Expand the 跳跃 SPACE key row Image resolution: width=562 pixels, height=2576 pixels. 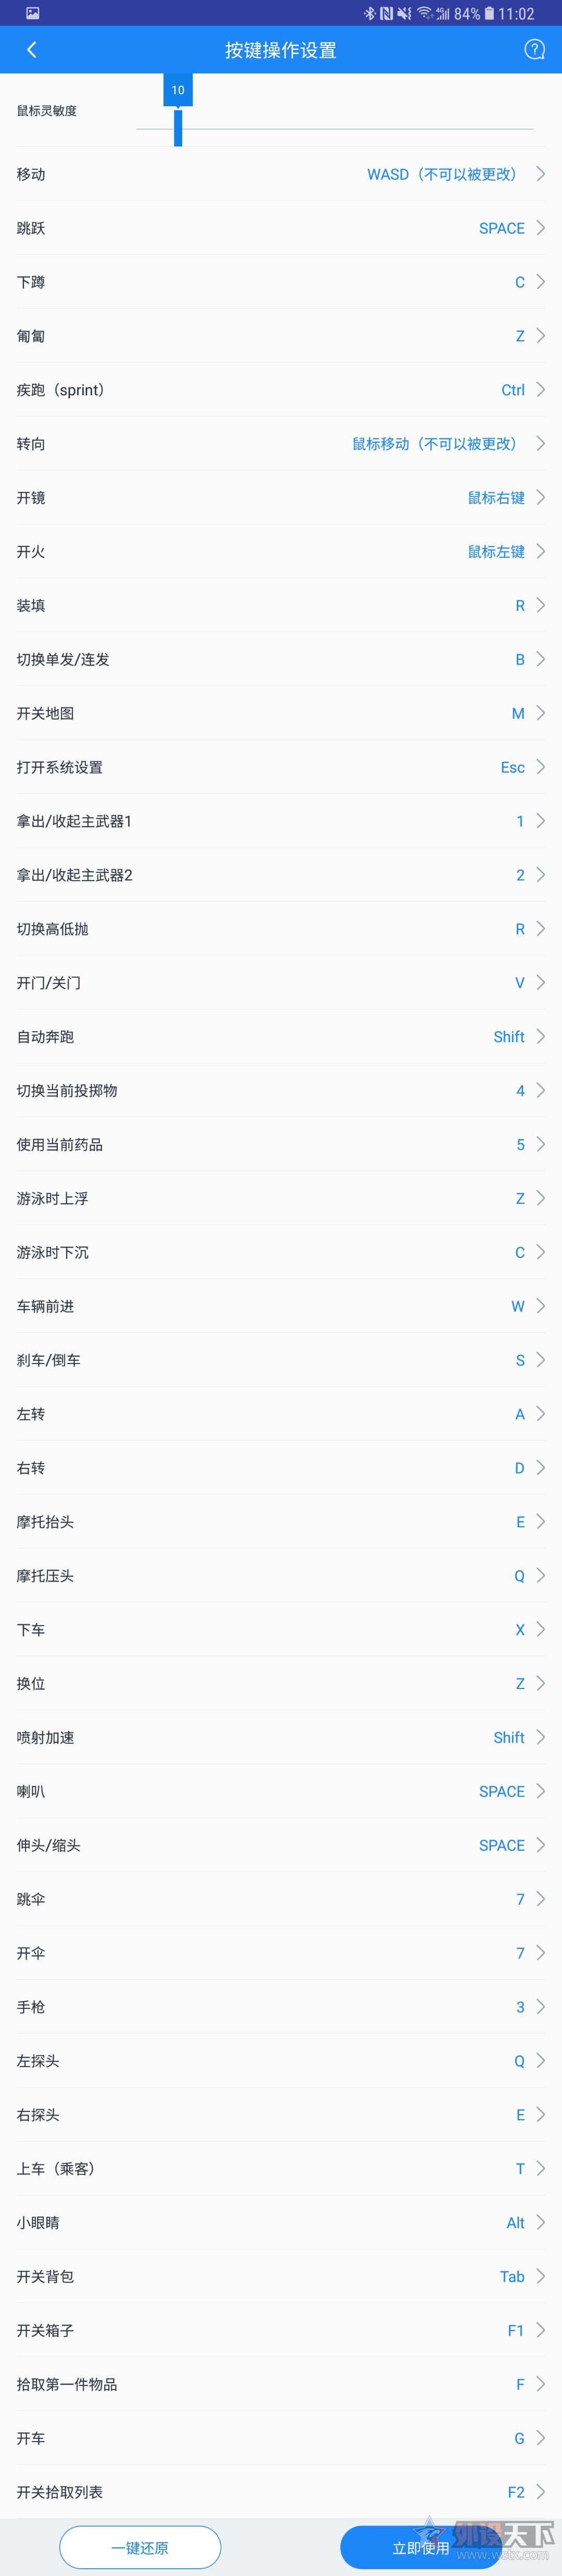(280, 228)
